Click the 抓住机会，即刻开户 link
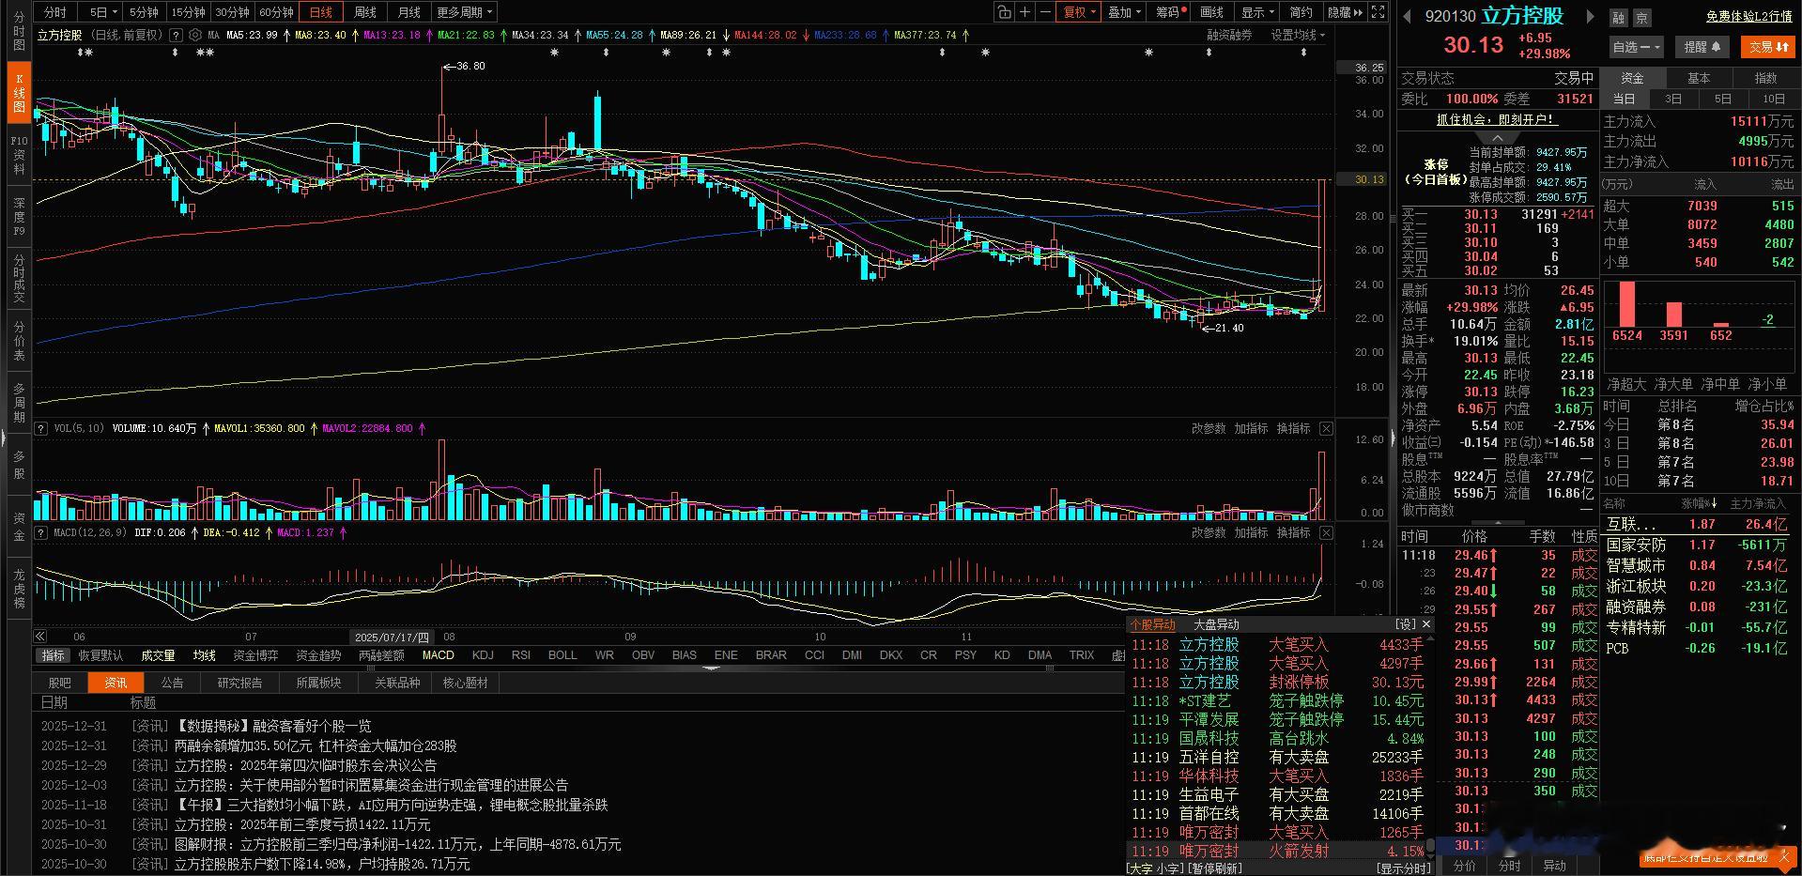The image size is (1802, 876). click(x=1497, y=119)
